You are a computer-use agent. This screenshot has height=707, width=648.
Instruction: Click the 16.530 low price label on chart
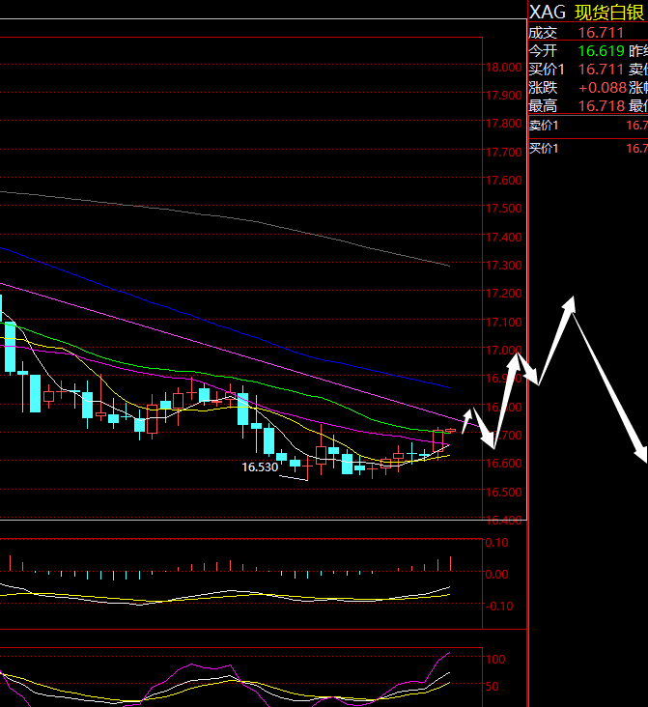[x=260, y=467]
